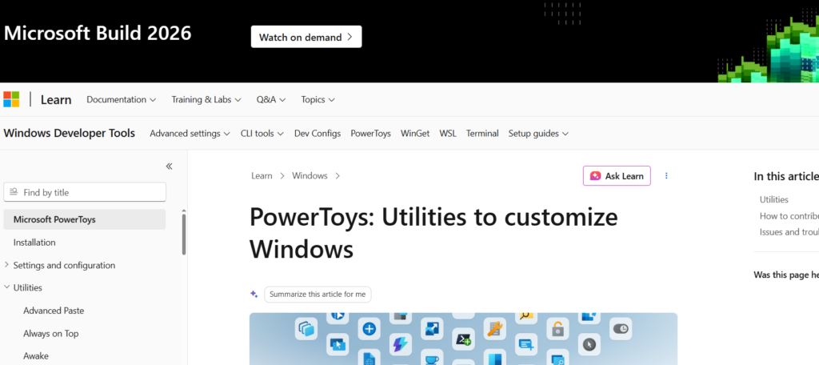819x365 pixels.
Task: Click the sidebar scrollbar thumb
Action: 184,235
